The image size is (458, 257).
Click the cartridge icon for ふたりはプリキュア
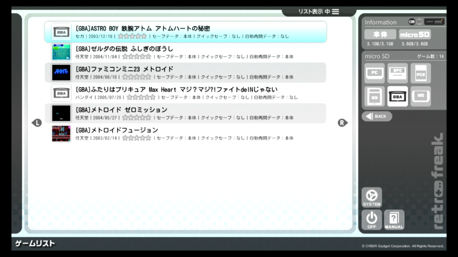click(x=61, y=93)
